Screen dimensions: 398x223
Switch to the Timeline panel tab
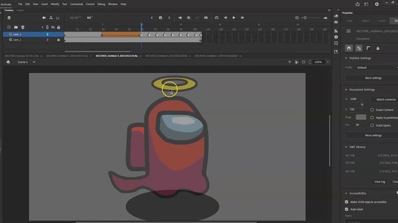9,11
